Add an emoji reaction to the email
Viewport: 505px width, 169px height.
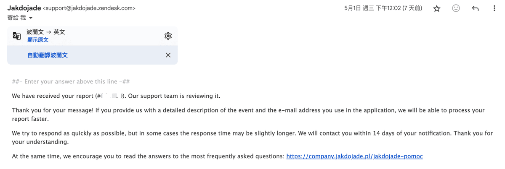point(456,8)
